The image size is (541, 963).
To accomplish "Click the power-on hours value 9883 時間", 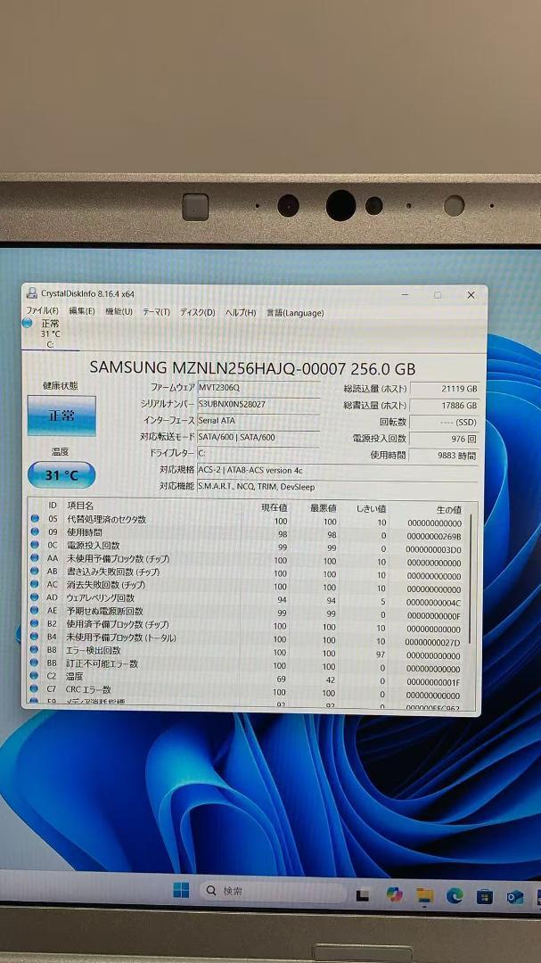I will click(x=444, y=456).
